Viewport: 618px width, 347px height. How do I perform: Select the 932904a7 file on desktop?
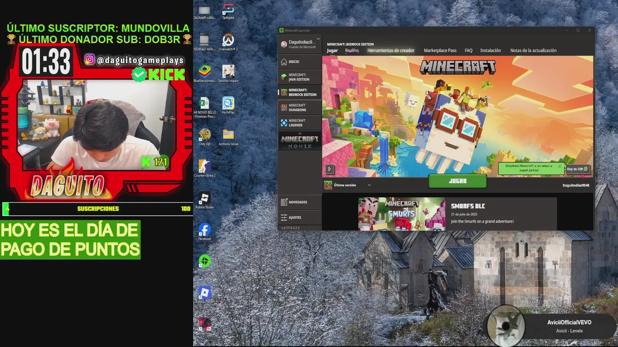point(205,43)
